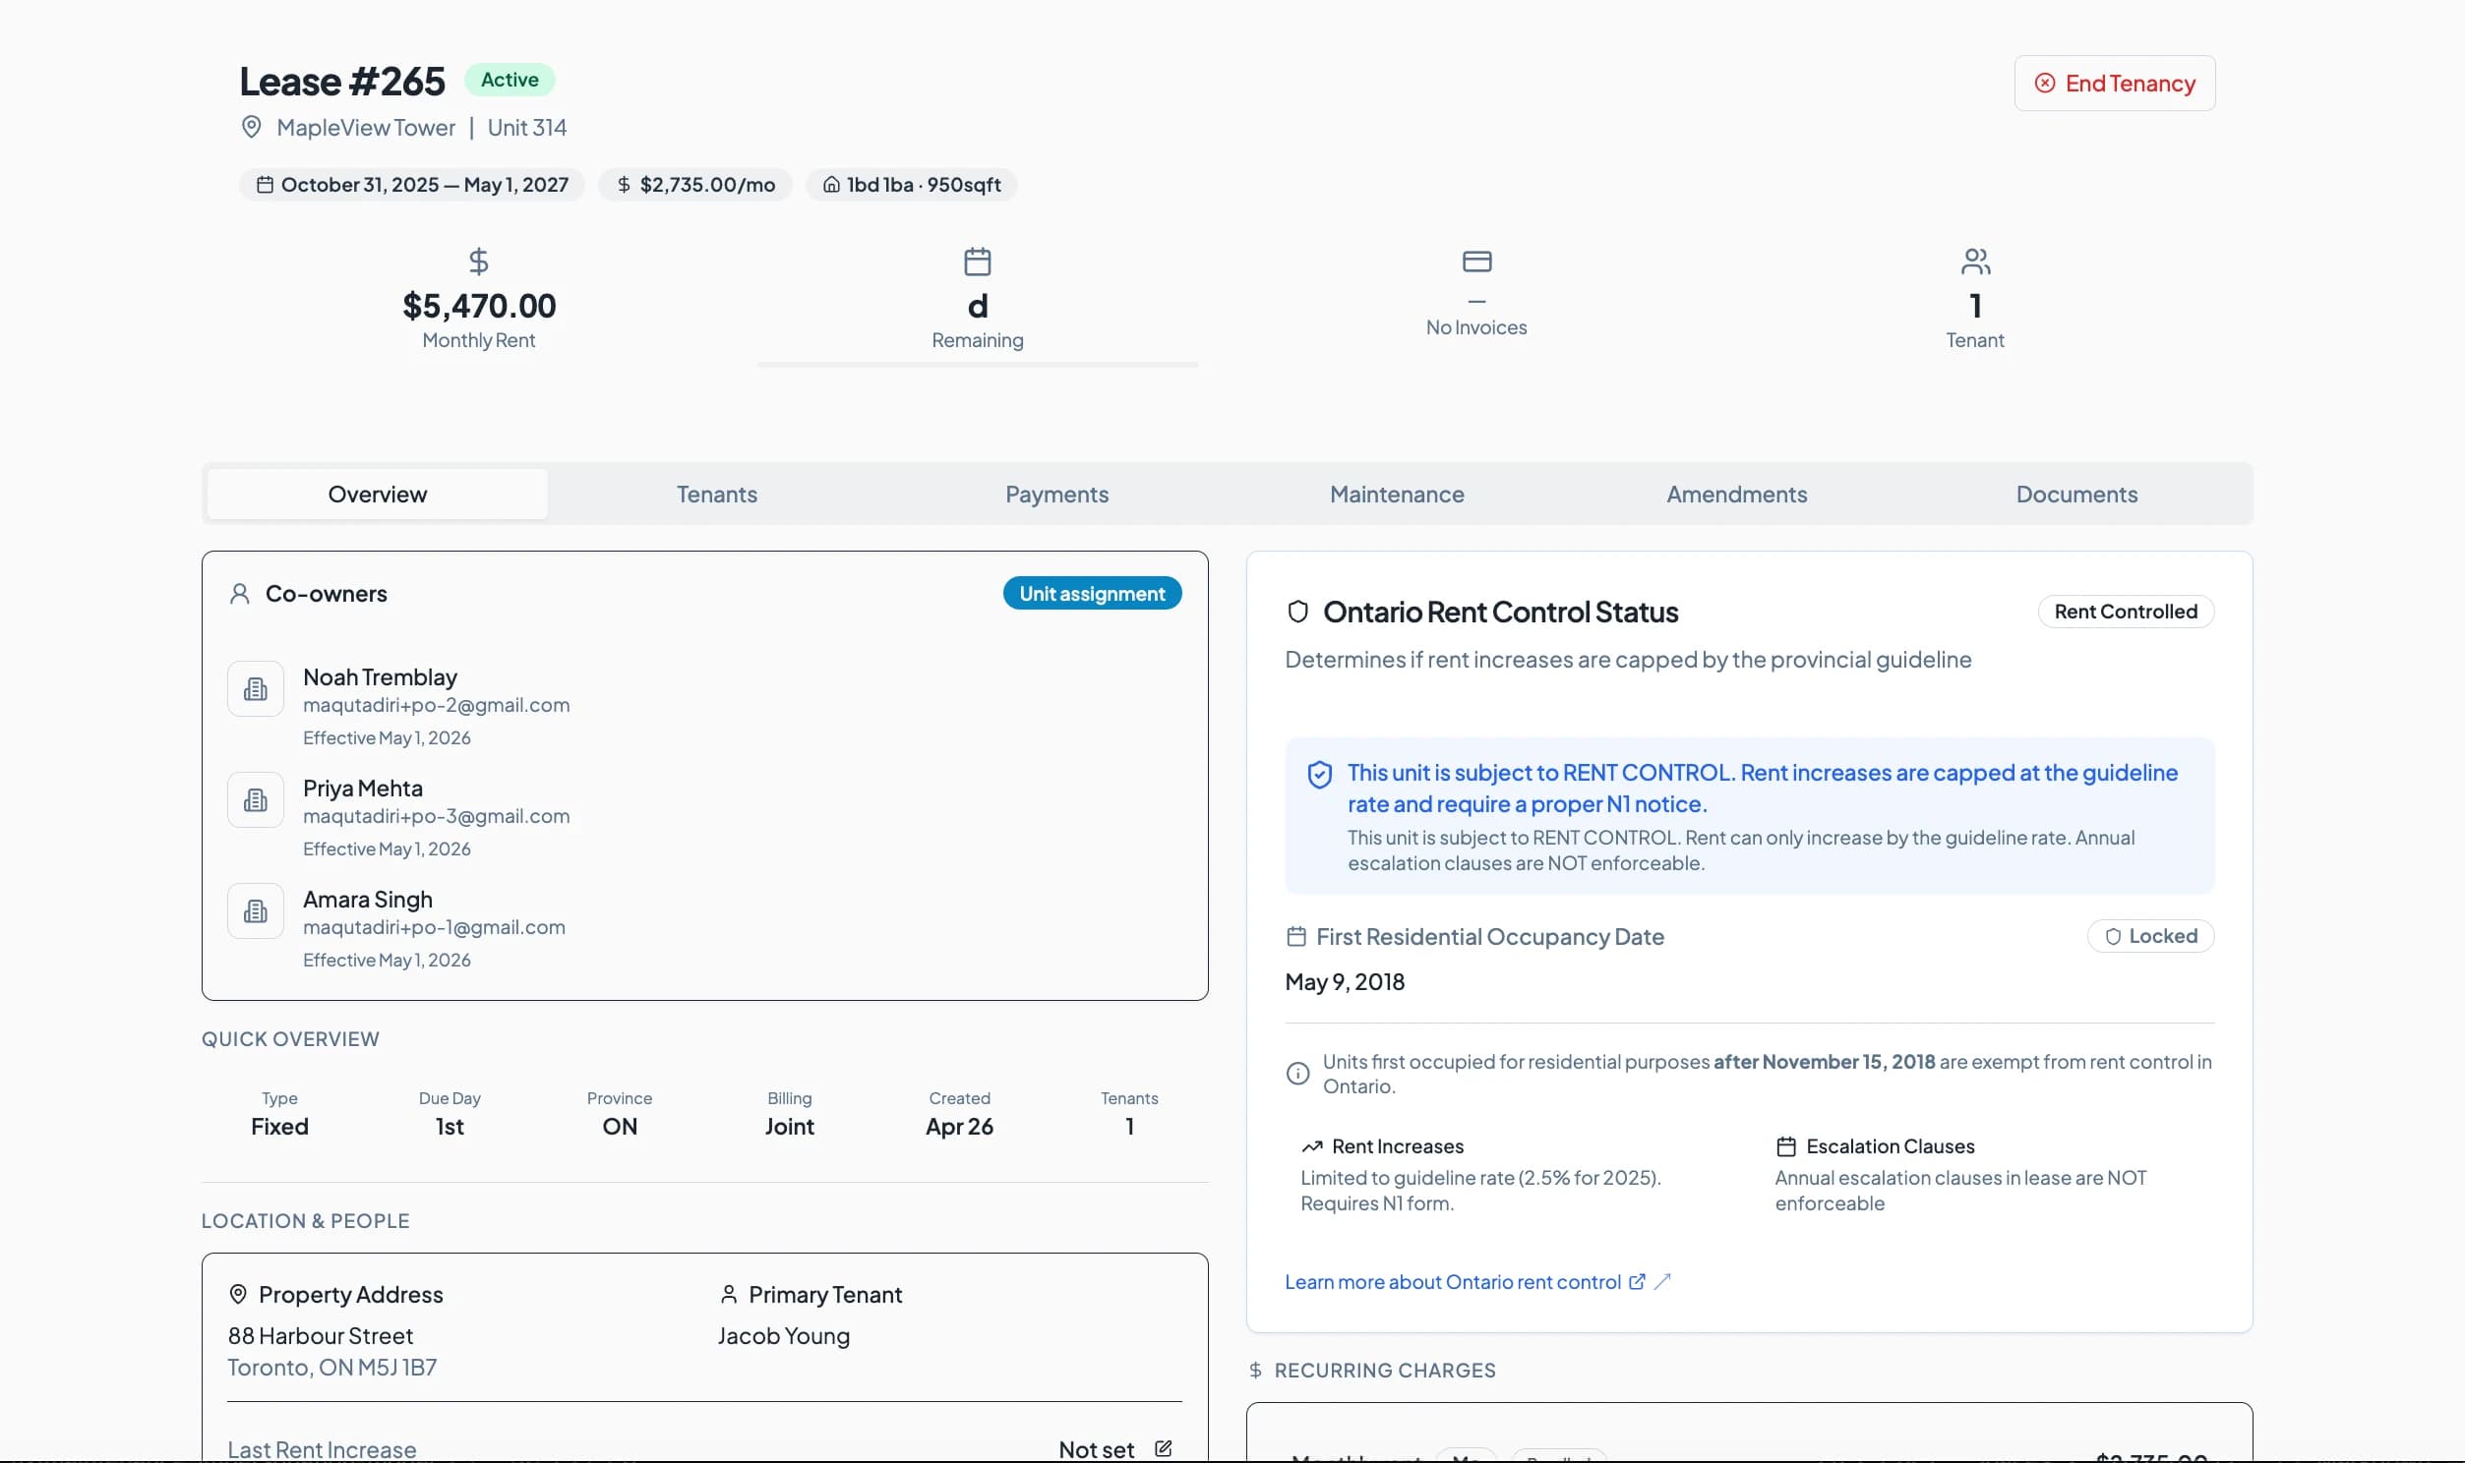The height and width of the screenshot is (1463, 2465).
Task: Click the building icon next to Noah Tremblay
Action: pyautogui.click(x=256, y=688)
